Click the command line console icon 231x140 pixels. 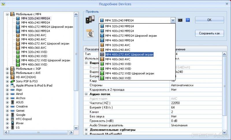(180, 20)
